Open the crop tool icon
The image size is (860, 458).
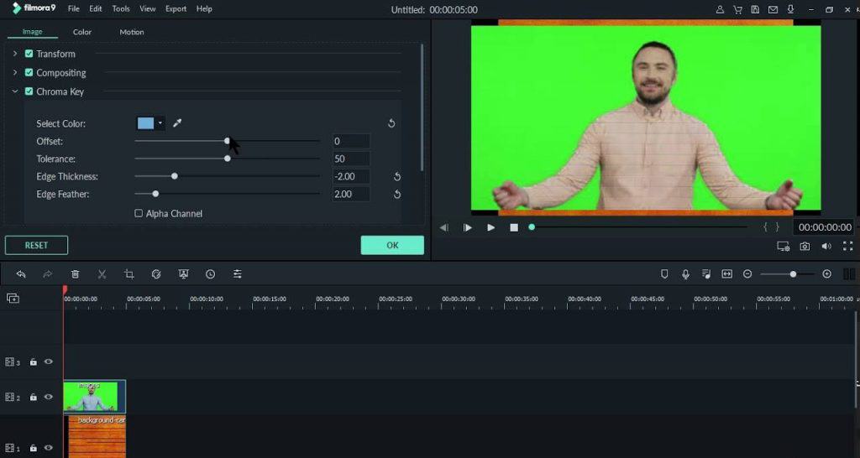point(129,274)
